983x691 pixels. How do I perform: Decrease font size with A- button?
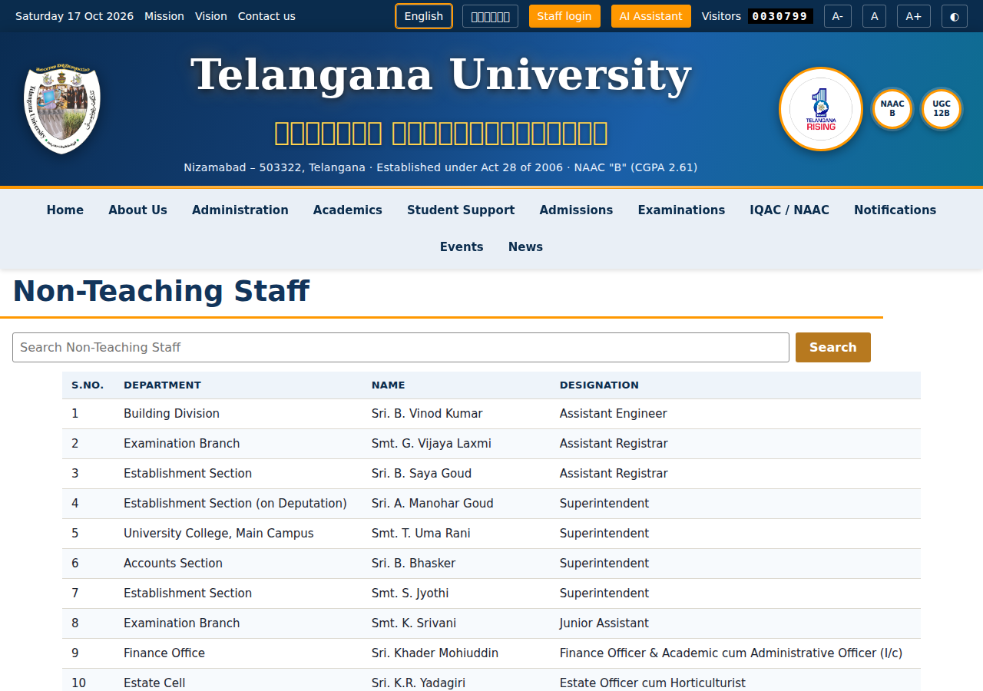coord(838,16)
